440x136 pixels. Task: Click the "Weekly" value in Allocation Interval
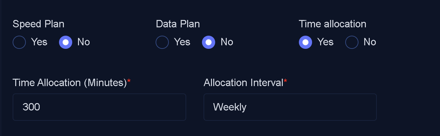(230, 107)
